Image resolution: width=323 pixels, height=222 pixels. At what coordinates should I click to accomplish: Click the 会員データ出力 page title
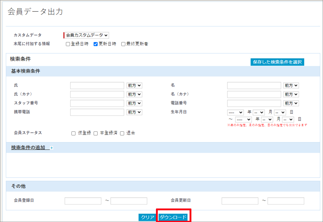point(35,12)
